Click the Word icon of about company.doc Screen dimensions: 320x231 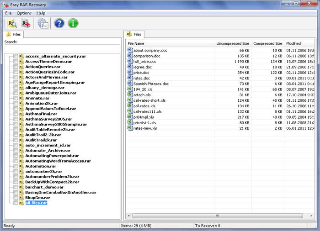tap(130, 50)
